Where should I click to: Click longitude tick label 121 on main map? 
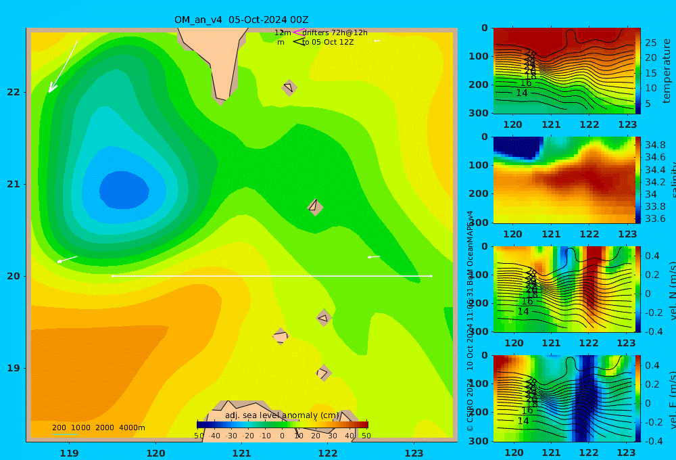point(242,453)
